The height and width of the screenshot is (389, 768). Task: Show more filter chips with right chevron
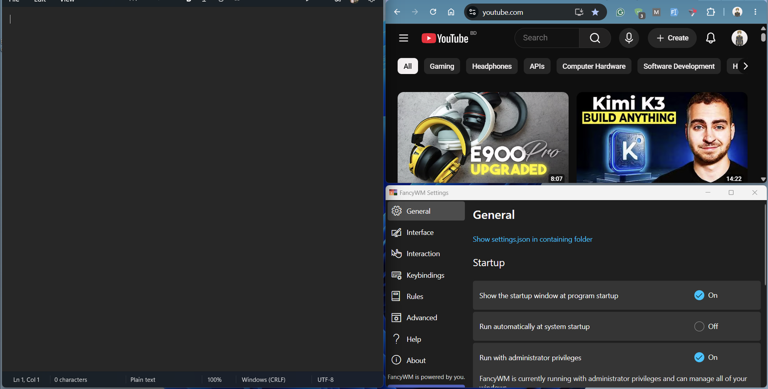pyautogui.click(x=746, y=67)
